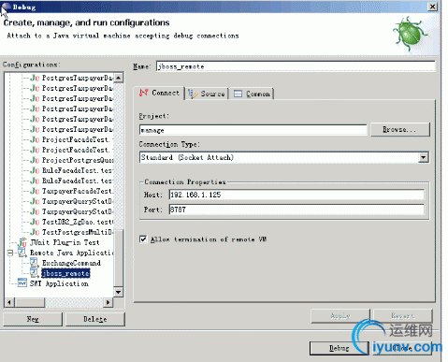
Task: Click the JUnit icon beside TestDB2_ZgBao
Action: [35, 222]
